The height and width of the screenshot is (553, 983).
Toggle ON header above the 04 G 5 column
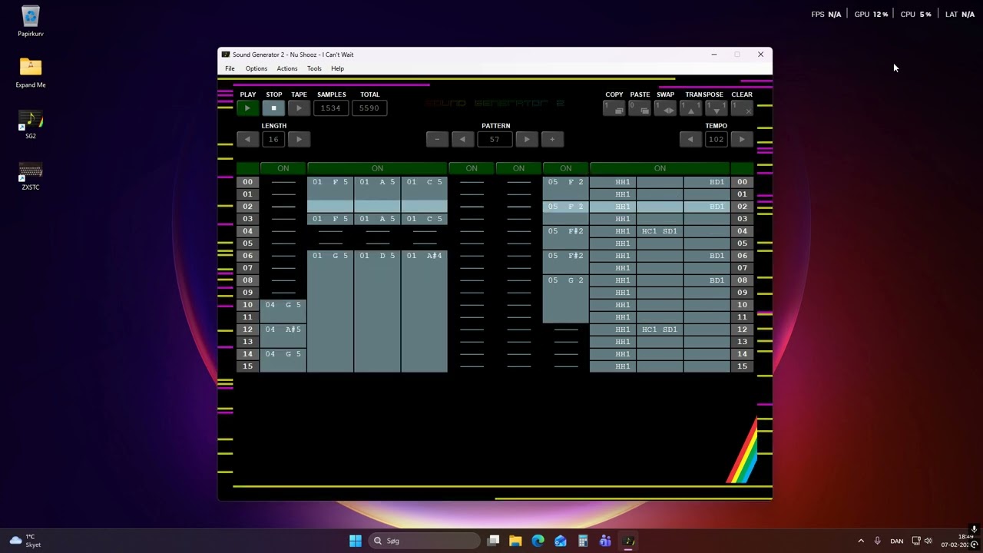(283, 168)
